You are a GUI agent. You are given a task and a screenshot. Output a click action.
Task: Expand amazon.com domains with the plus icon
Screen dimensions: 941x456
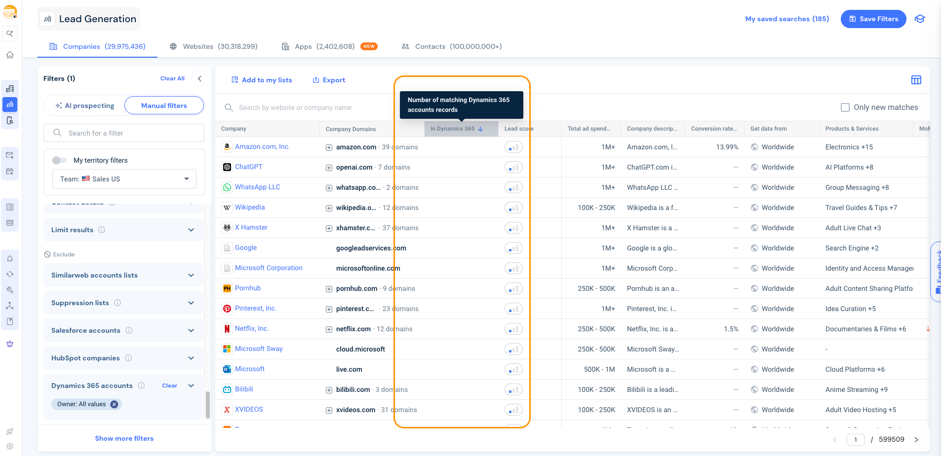point(329,147)
